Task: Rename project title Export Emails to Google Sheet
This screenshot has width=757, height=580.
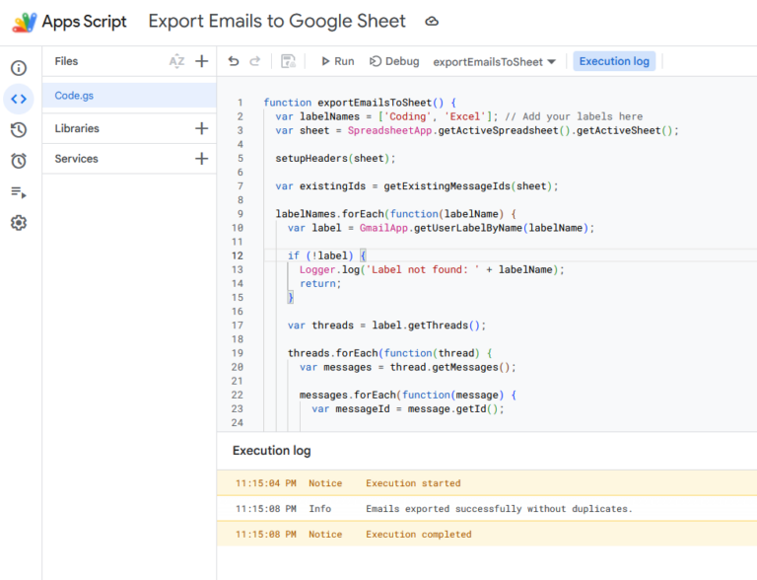Action: 277,22
